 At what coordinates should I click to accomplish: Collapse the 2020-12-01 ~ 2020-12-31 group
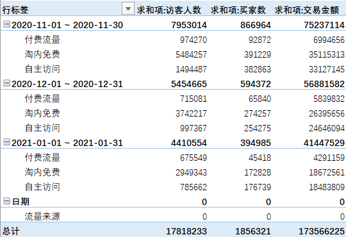tap(6, 83)
